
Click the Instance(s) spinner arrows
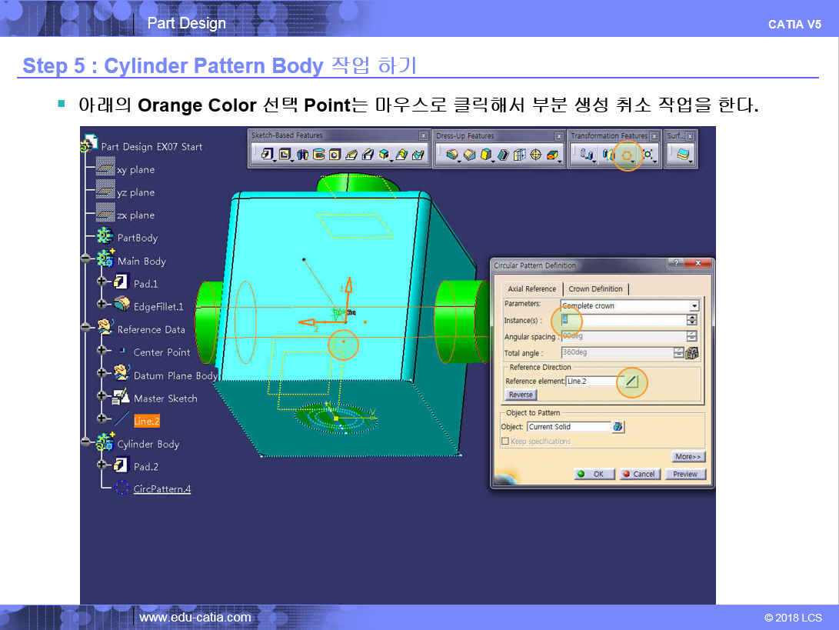pyautogui.click(x=692, y=320)
